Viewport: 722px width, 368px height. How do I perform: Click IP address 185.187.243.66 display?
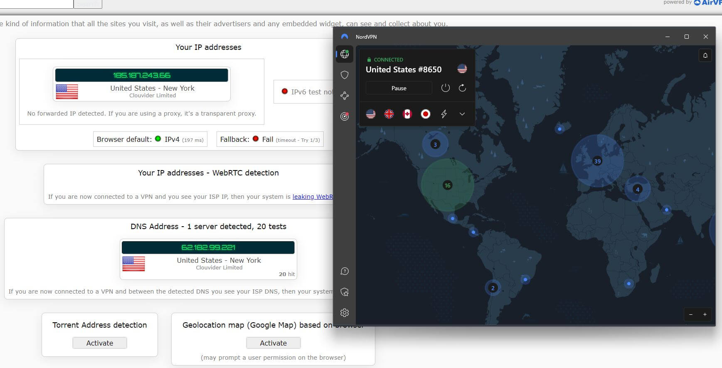[x=142, y=75]
